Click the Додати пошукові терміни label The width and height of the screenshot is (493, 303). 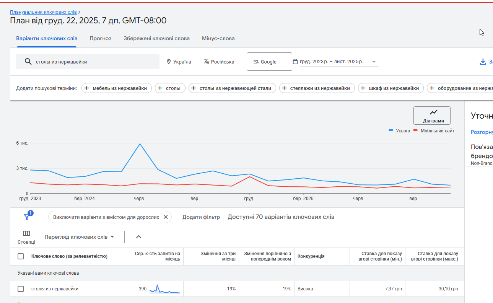point(46,88)
